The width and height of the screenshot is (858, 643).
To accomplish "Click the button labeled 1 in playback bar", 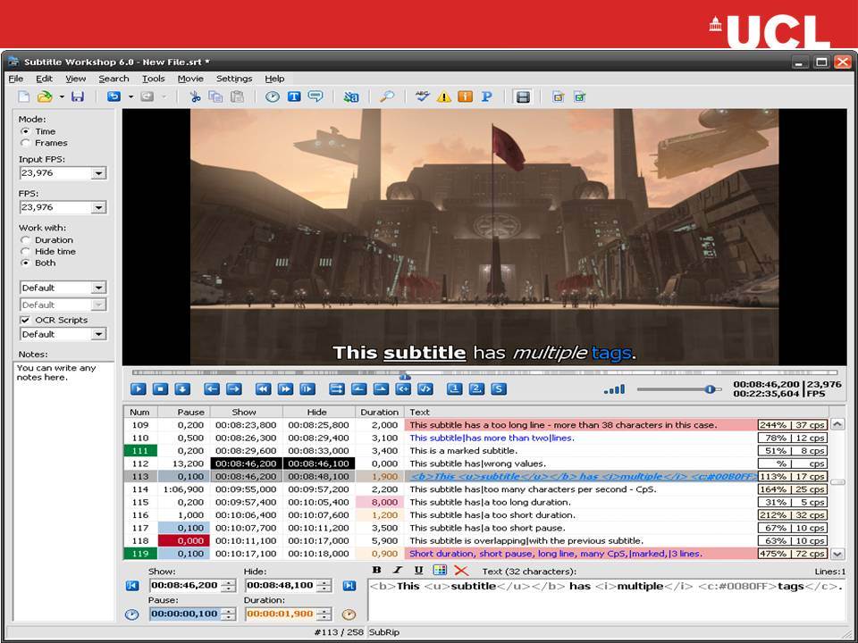I will pos(454,389).
